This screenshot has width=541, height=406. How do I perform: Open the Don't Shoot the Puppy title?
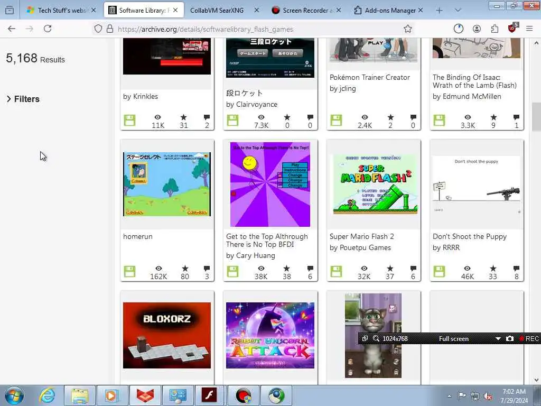point(470,236)
